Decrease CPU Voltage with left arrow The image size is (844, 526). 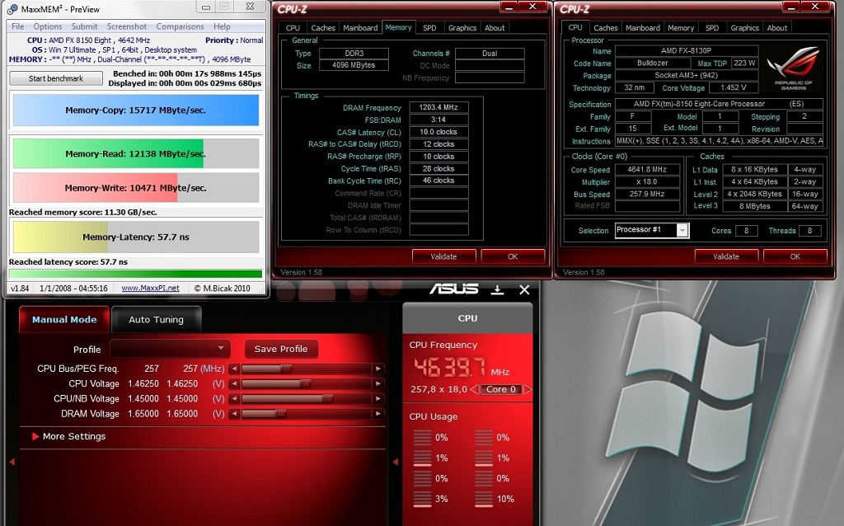(x=234, y=384)
